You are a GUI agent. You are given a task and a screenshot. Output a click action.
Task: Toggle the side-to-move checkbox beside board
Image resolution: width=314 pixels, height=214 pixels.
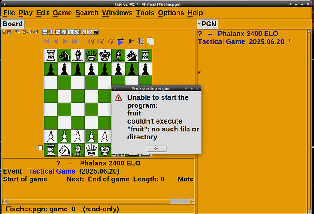(40, 148)
